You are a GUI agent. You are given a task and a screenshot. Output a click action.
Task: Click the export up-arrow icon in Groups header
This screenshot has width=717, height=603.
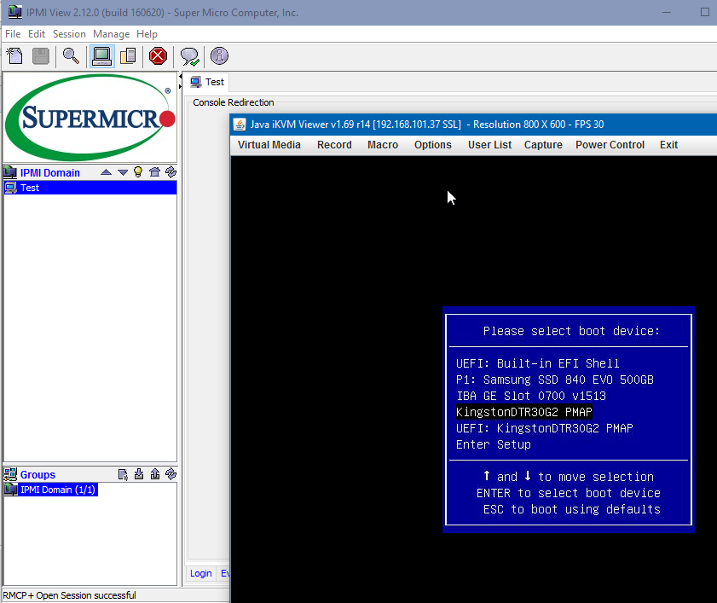tap(155, 474)
